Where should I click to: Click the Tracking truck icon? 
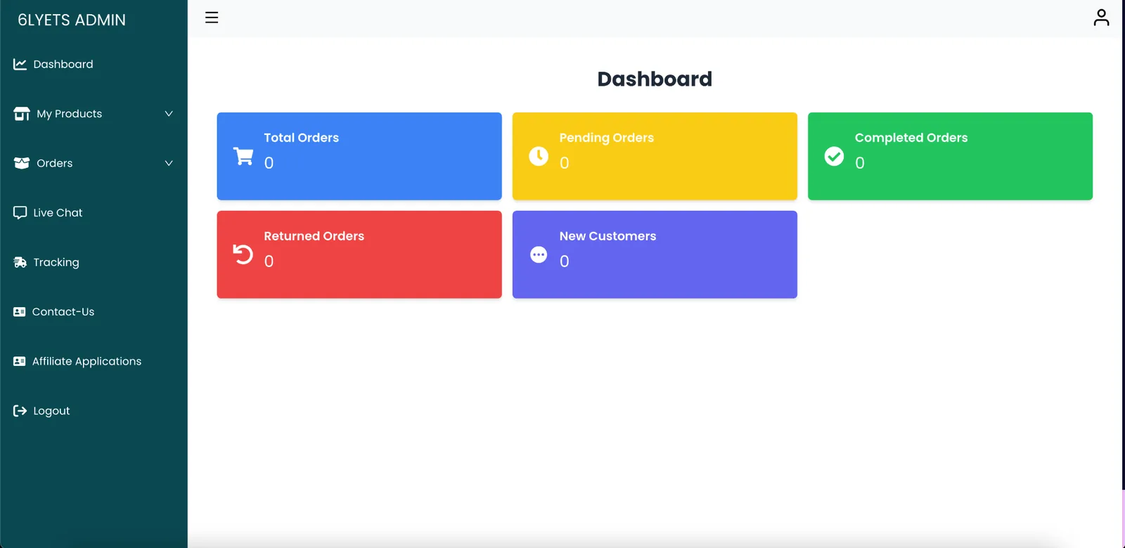click(20, 262)
